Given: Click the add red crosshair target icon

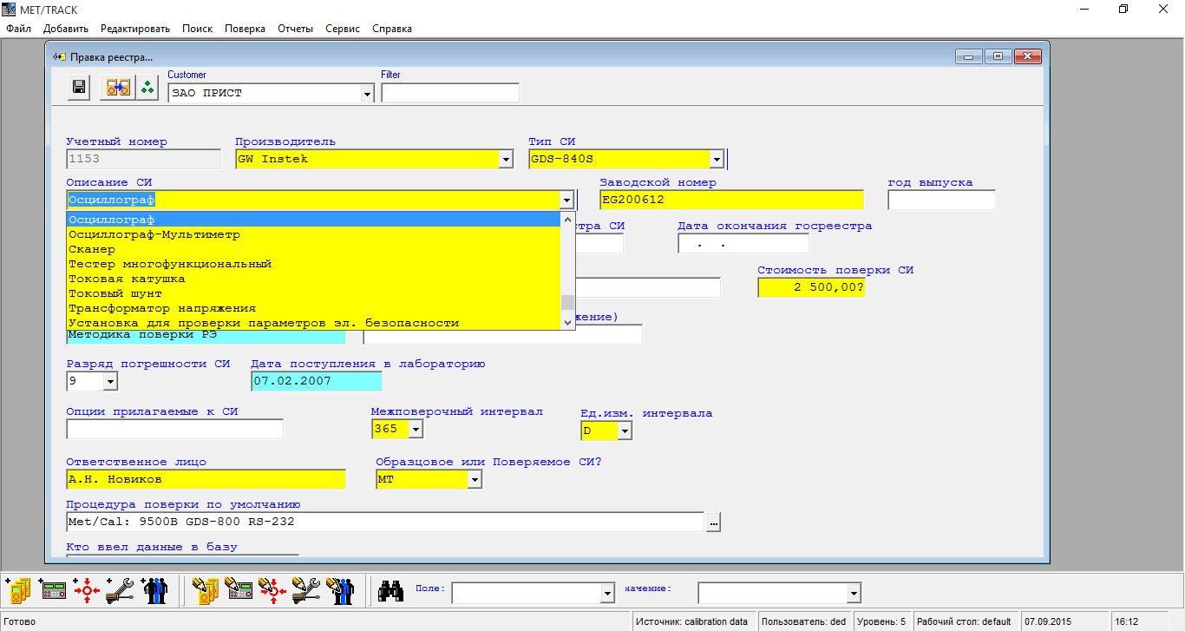Looking at the screenshot, I should pyautogui.click(x=87, y=591).
